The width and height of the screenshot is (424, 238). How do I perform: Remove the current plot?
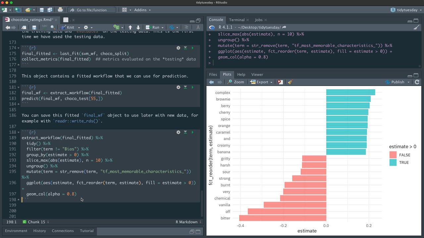click(280, 82)
